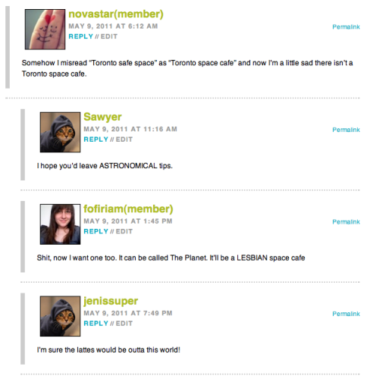The height and width of the screenshot is (379, 367).
Task: Click jenissuper's hooded cat avatar
Action: [x=60, y=316]
